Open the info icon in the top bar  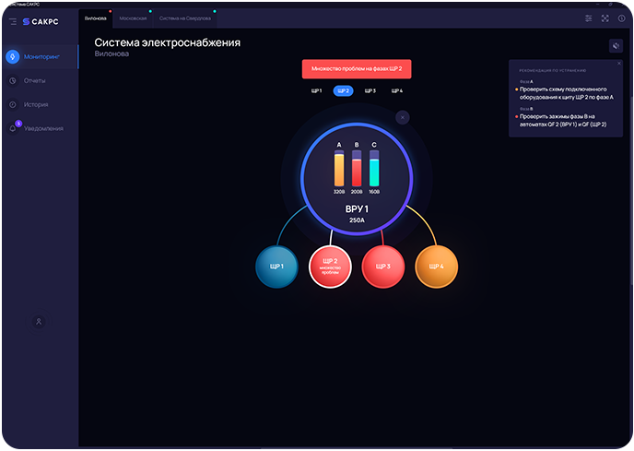coord(621,18)
